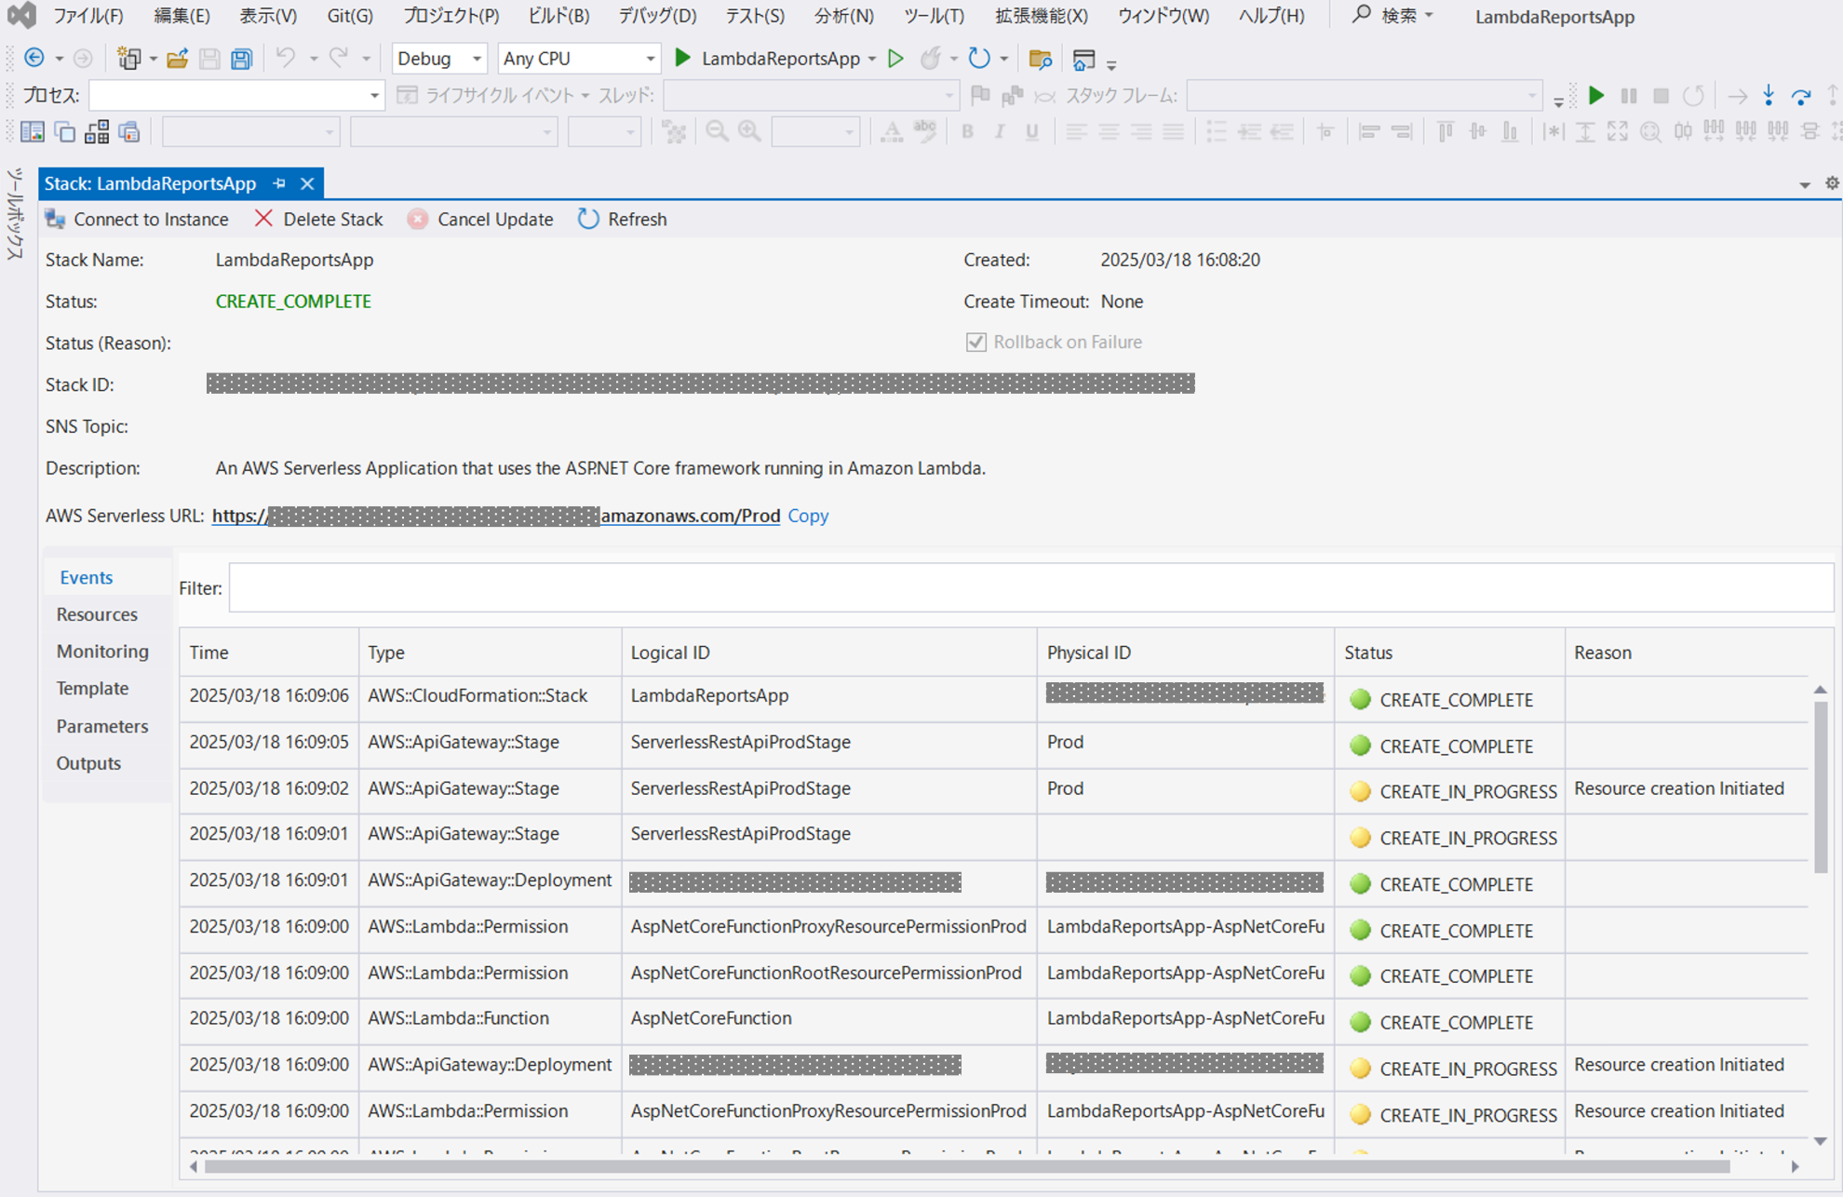Click inside the Filter input field
This screenshot has height=1197, width=1843.
pyautogui.click(x=1031, y=588)
